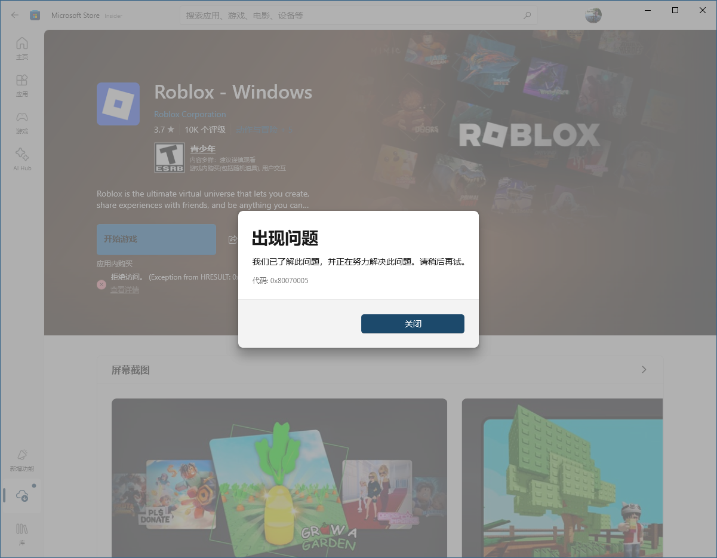Open the AI Hub sidebar item
The width and height of the screenshot is (717, 558).
(22, 160)
